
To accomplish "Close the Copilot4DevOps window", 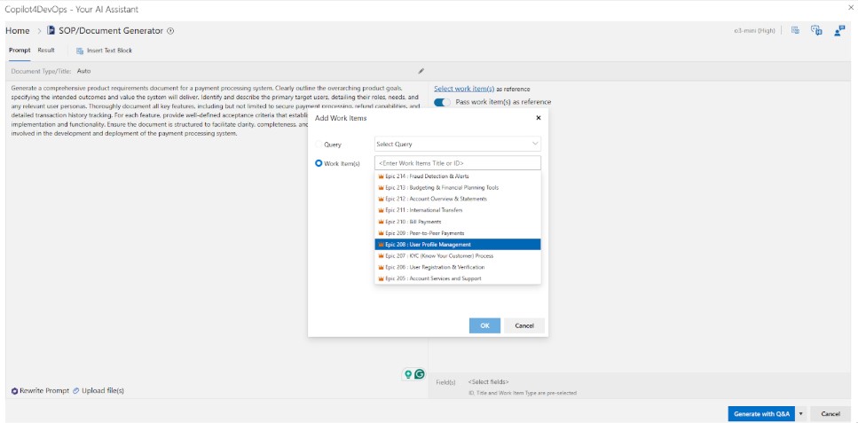I will pyautogui.click(x=850, y=8).
